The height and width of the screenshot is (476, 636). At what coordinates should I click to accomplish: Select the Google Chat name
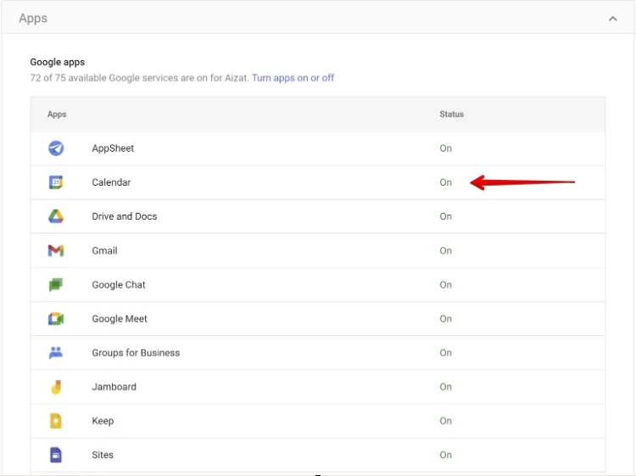(x=119, y=284)
